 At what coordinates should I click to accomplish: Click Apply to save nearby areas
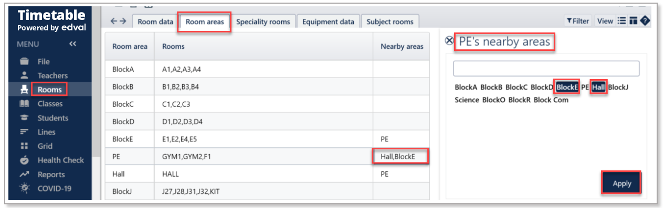621,183
